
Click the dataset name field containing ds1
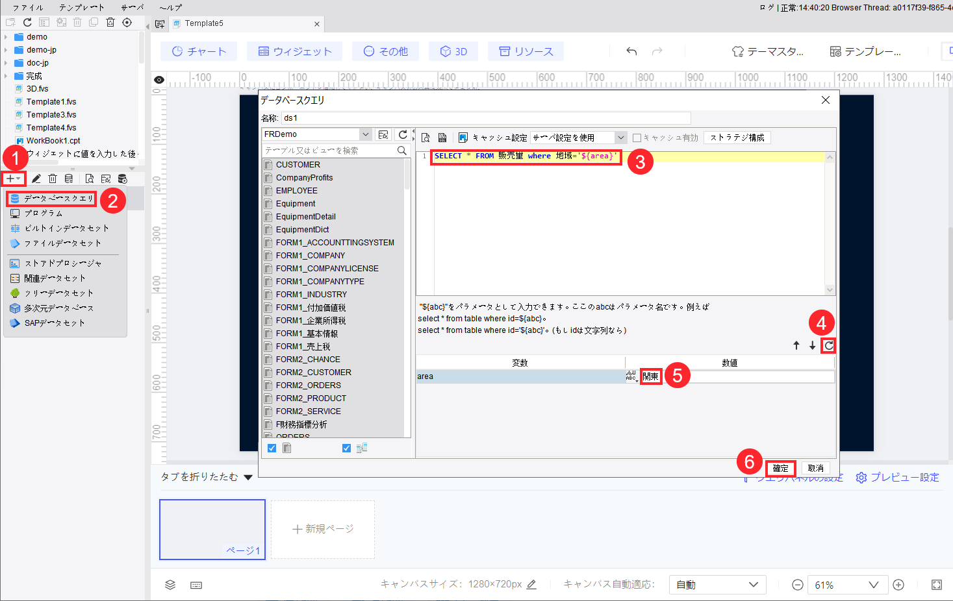(486, 118)
